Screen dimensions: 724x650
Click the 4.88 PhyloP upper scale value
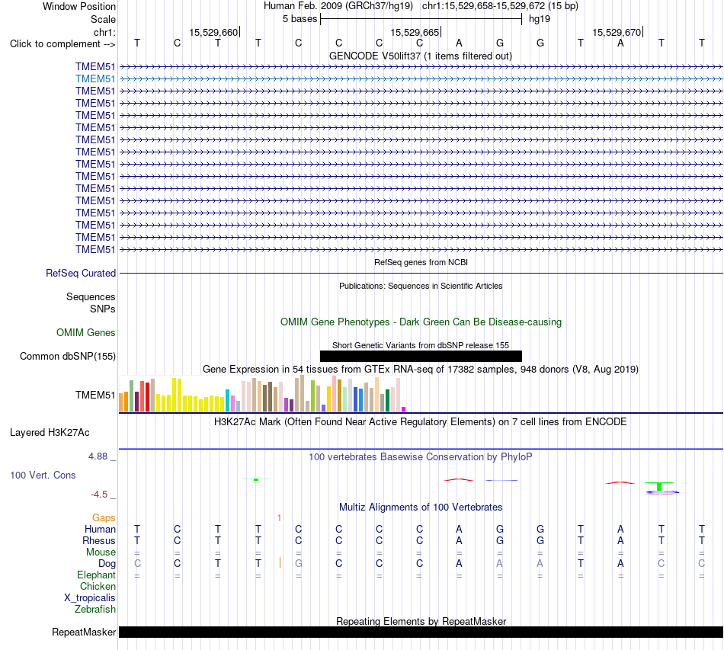tap(98, 456)
